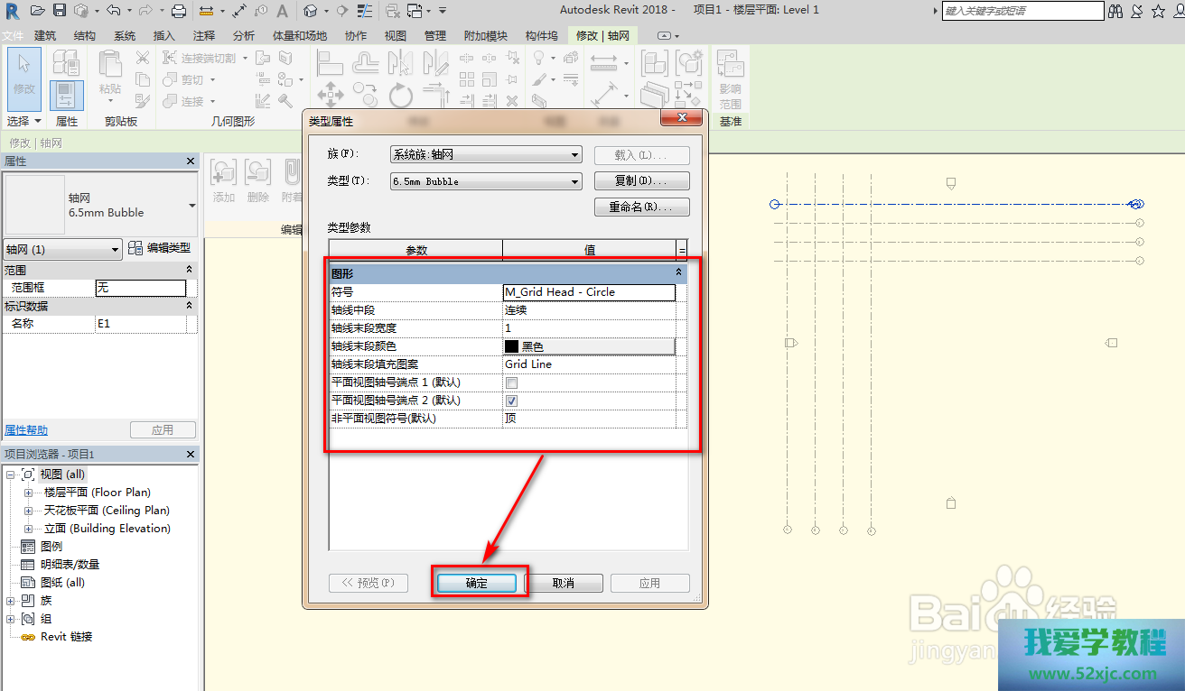The height and width of the screenshot is (691, 1185).
Task: Select the Modify arrow tool
Action: pyautogui.click(x=24, y=72)
